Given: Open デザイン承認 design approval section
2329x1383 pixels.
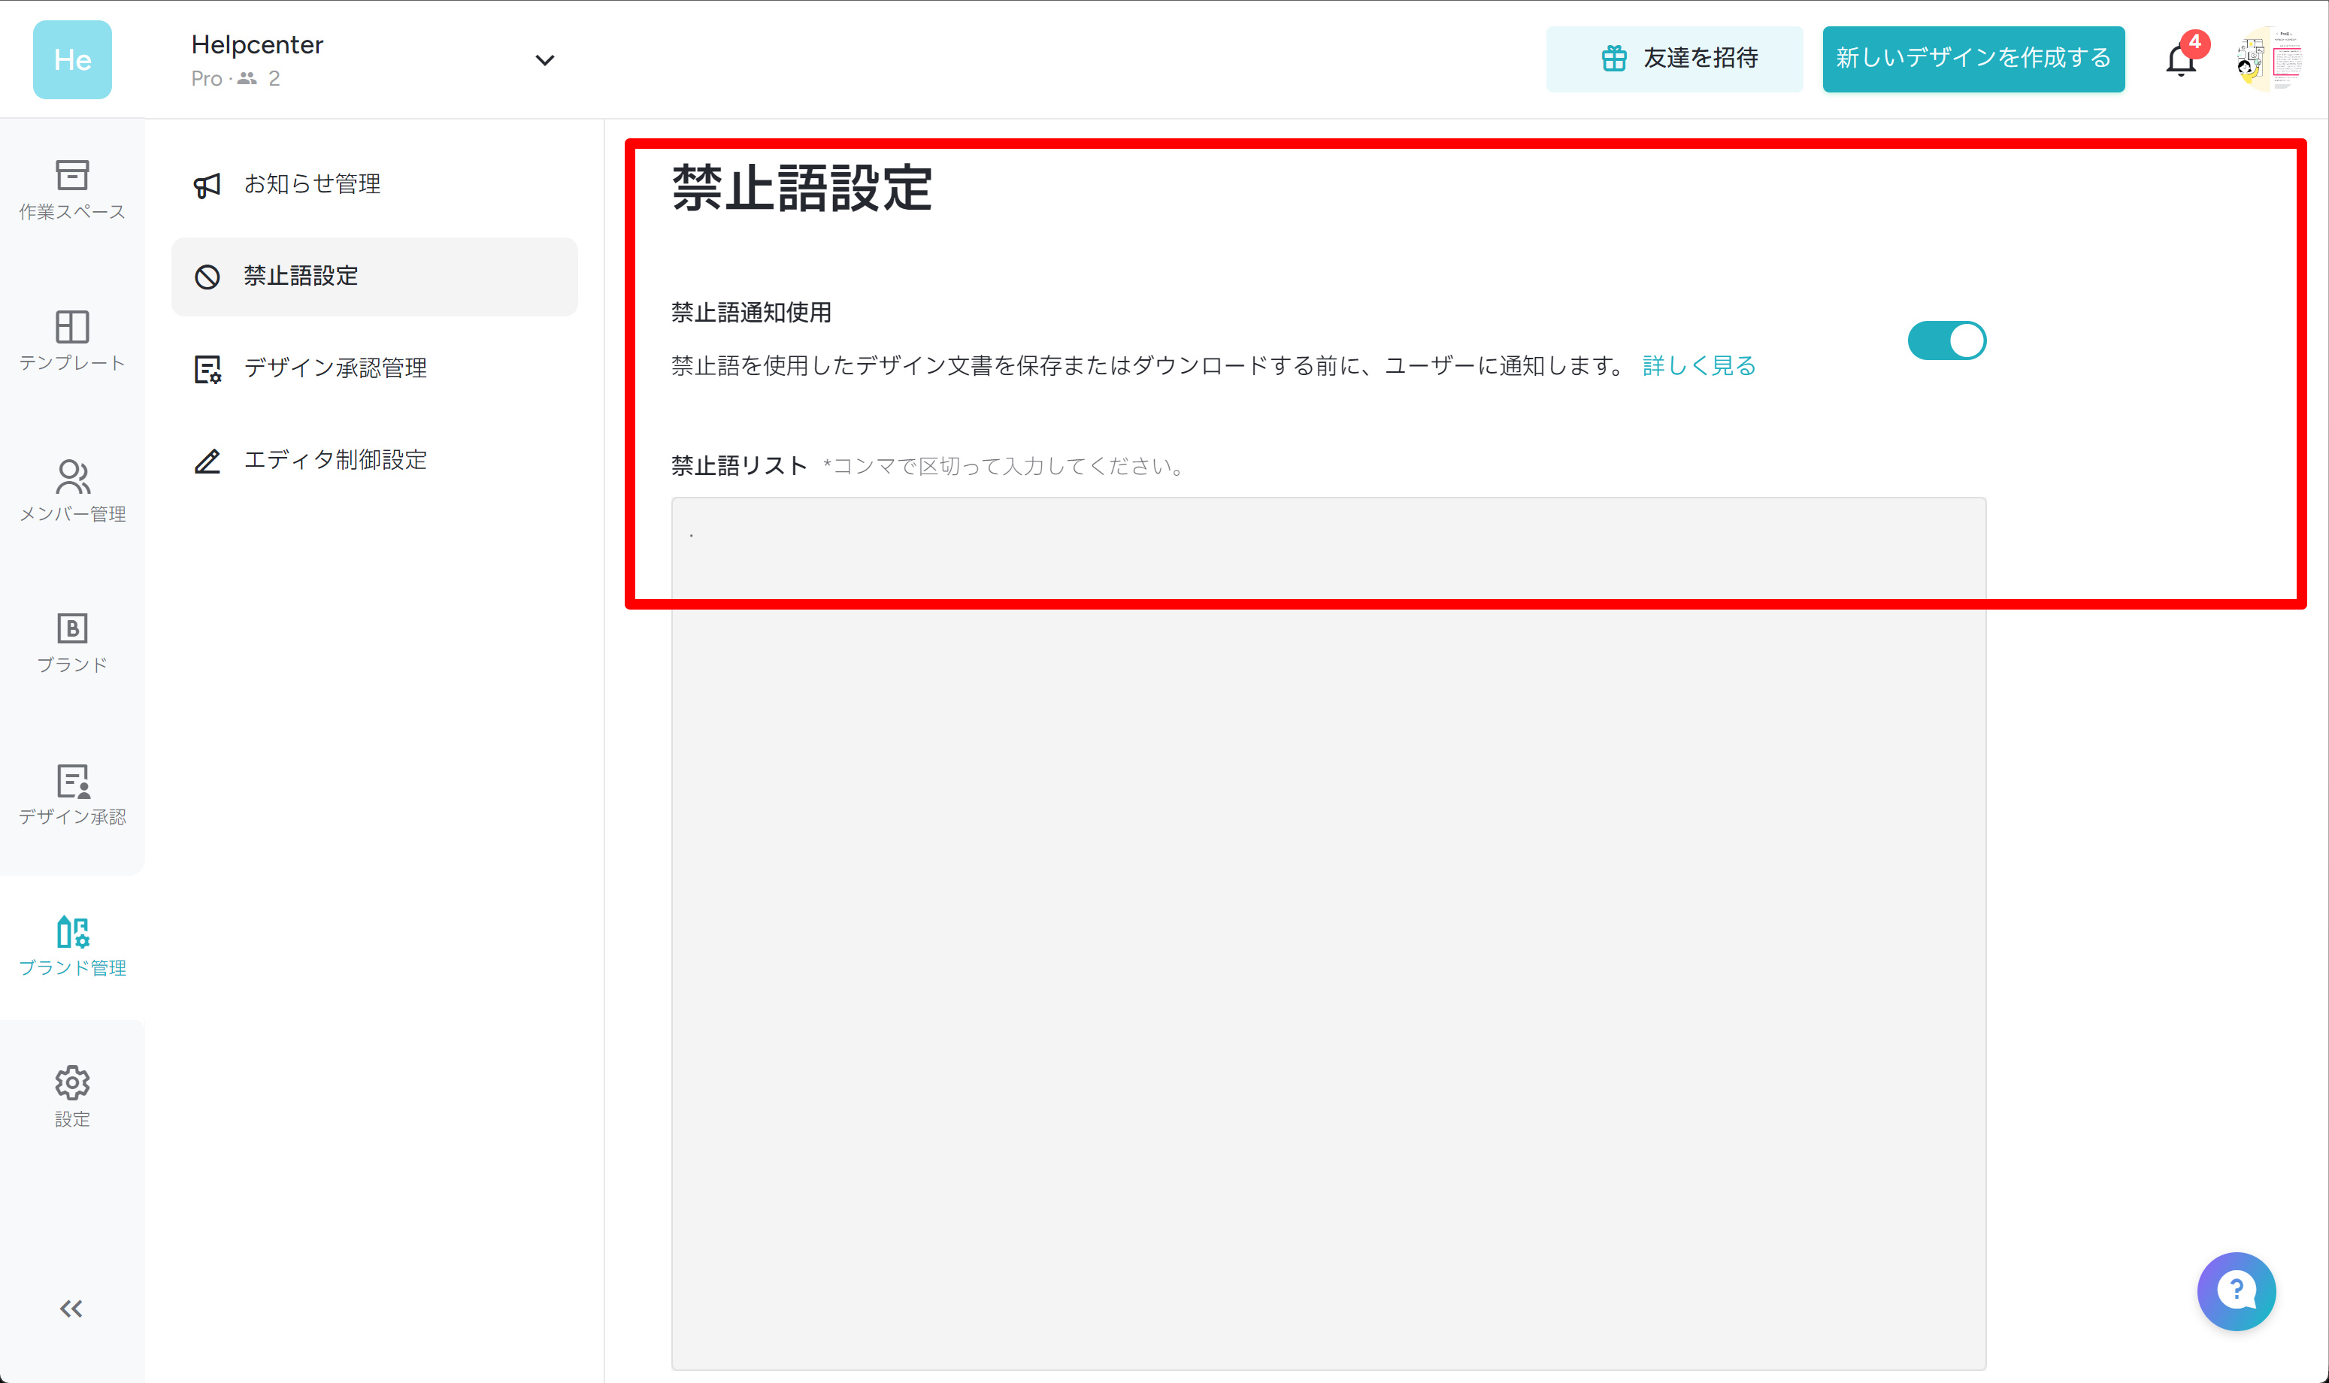Looking at the screenshot, I should tap(71, 794).
